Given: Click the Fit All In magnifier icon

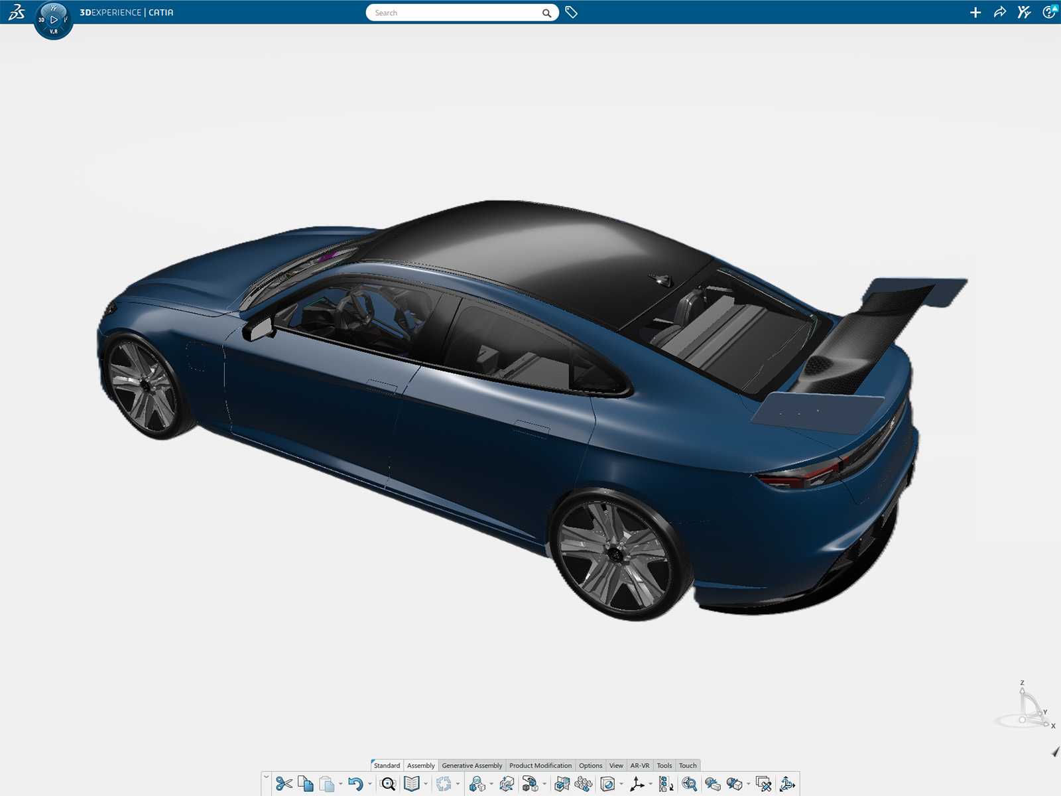Looking at the screenshot, I should (389, 784).
